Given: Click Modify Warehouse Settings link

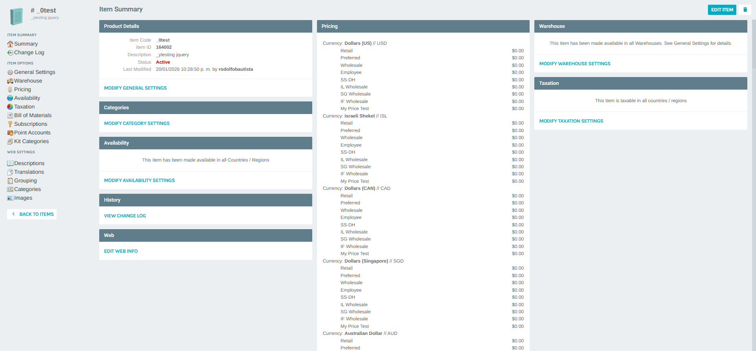Looking at the screenshot, I should (575, 64).
